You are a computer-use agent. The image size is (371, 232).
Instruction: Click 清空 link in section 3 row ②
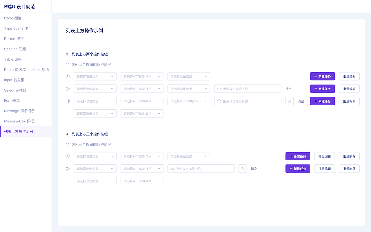288,89
